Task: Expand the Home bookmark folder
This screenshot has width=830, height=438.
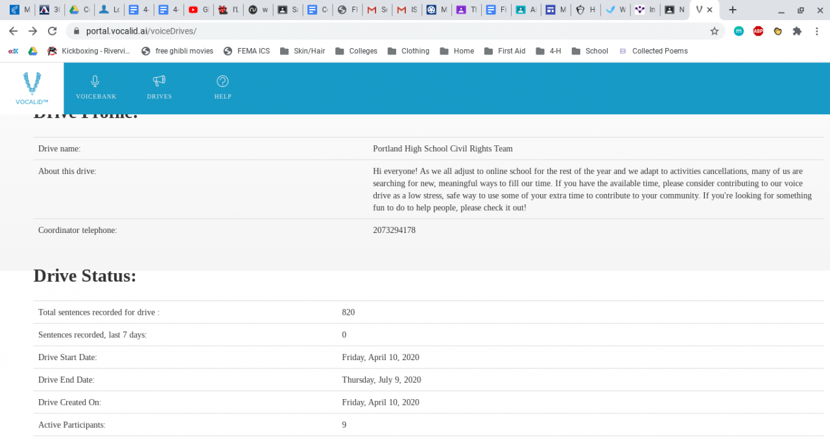Action: [x=456, y=51]
